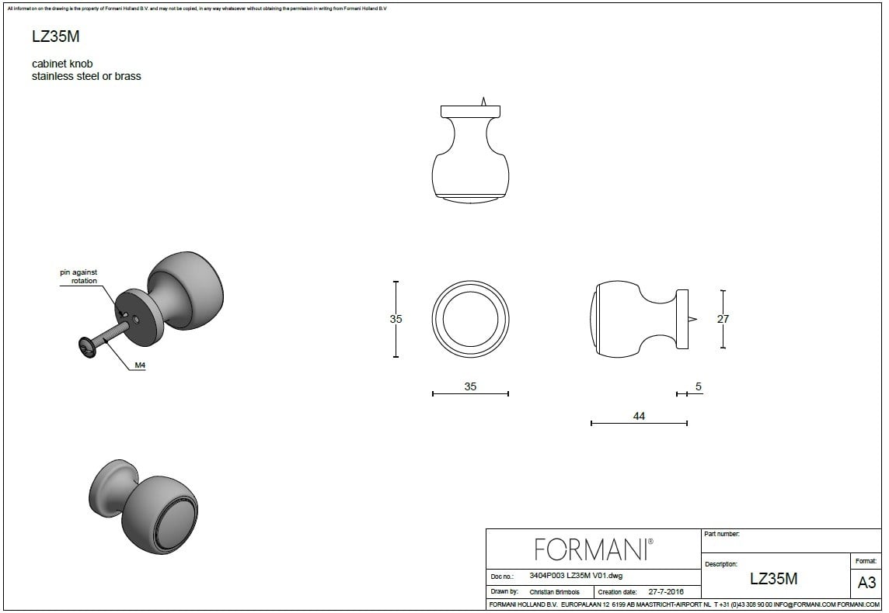Select the 27 height dimension

[x=723, y=319]
